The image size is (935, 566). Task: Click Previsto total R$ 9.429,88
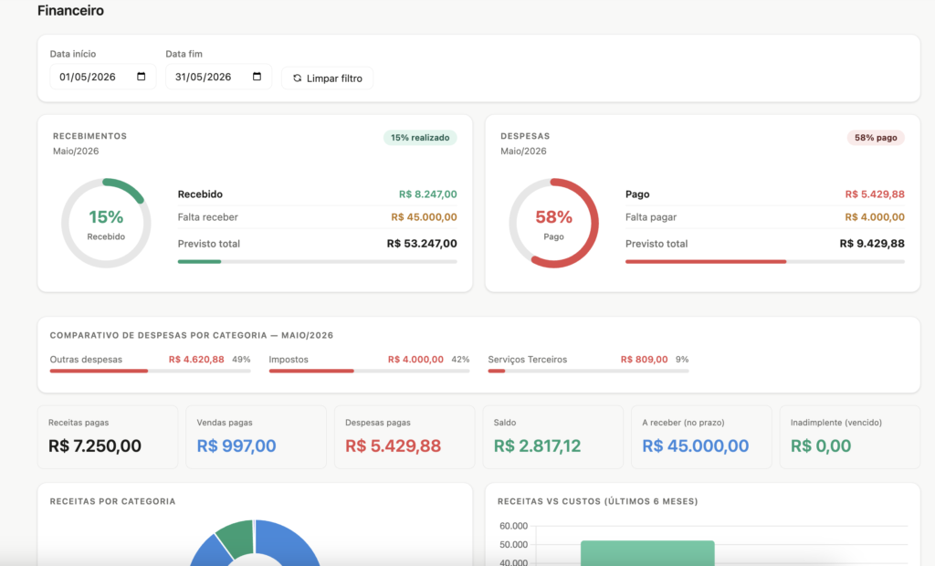tap(872, 244)
